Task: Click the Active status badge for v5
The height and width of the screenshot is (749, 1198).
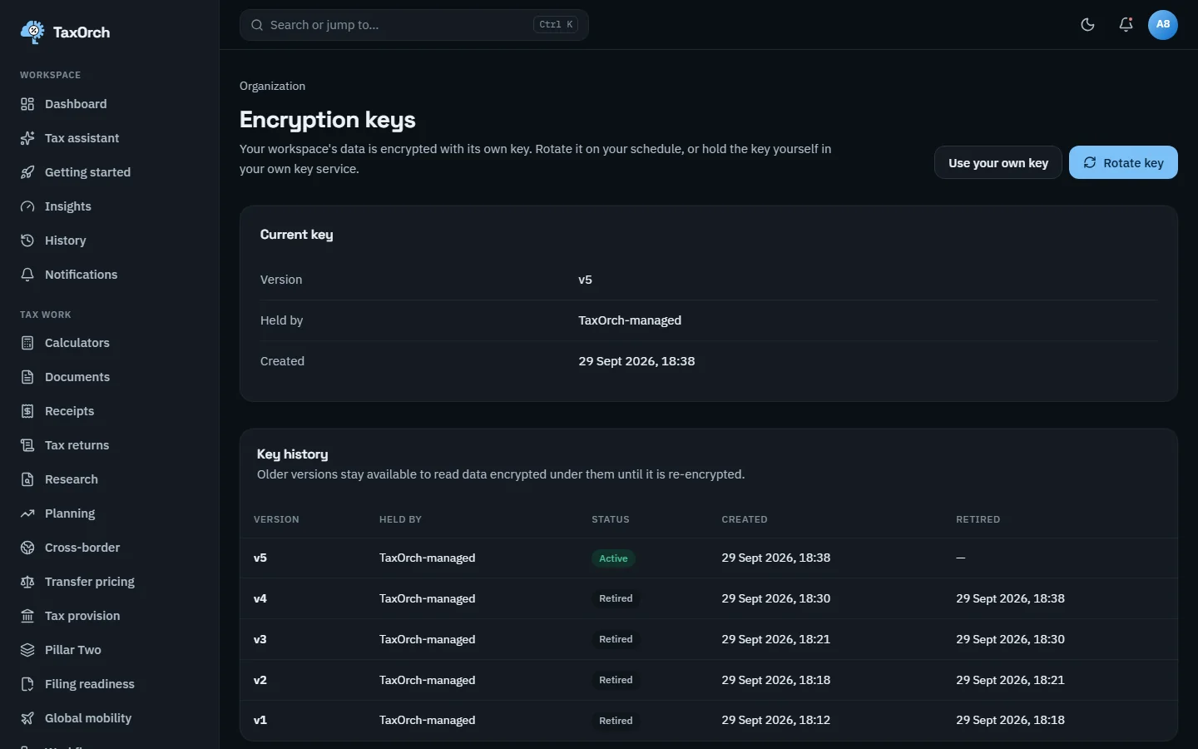Action: click(x=613, y=558)
